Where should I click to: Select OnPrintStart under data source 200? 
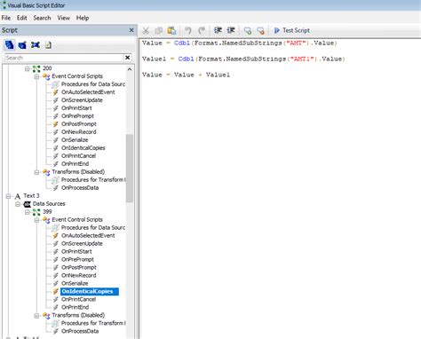(76, 108)
